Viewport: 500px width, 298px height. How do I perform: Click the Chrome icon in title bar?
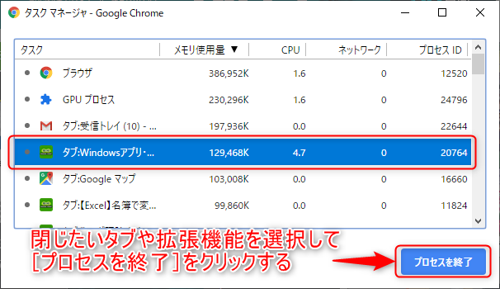[x=14, y=12]
